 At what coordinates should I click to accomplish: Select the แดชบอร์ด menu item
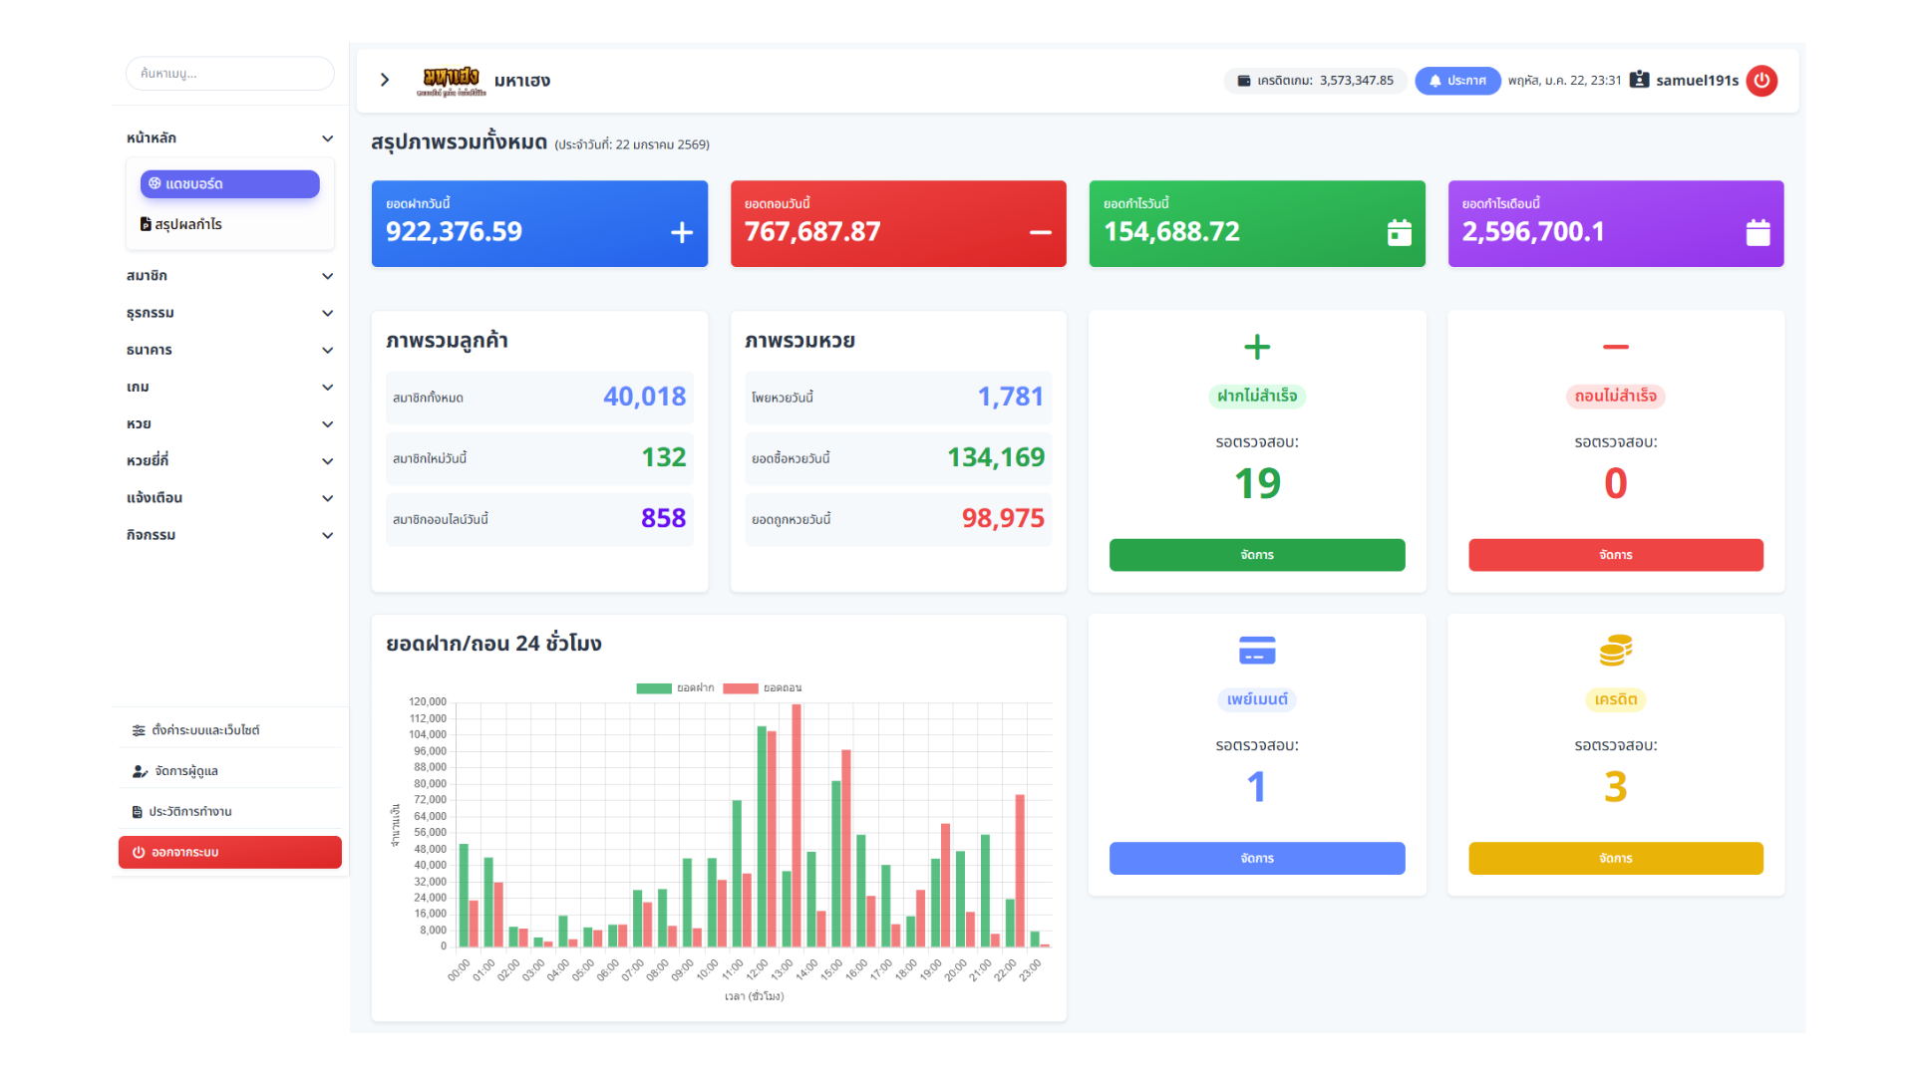point(229,184)
